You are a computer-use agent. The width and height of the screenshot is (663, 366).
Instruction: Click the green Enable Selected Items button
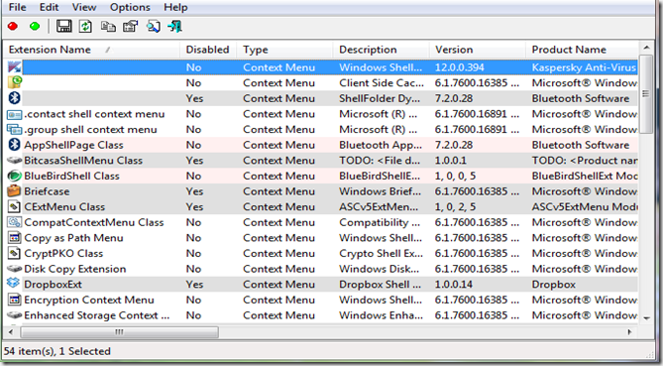[x=35, y=27]
